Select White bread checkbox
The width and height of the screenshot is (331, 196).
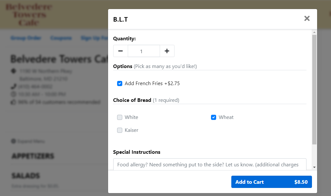pyautogui.click(x=120, y=117)
